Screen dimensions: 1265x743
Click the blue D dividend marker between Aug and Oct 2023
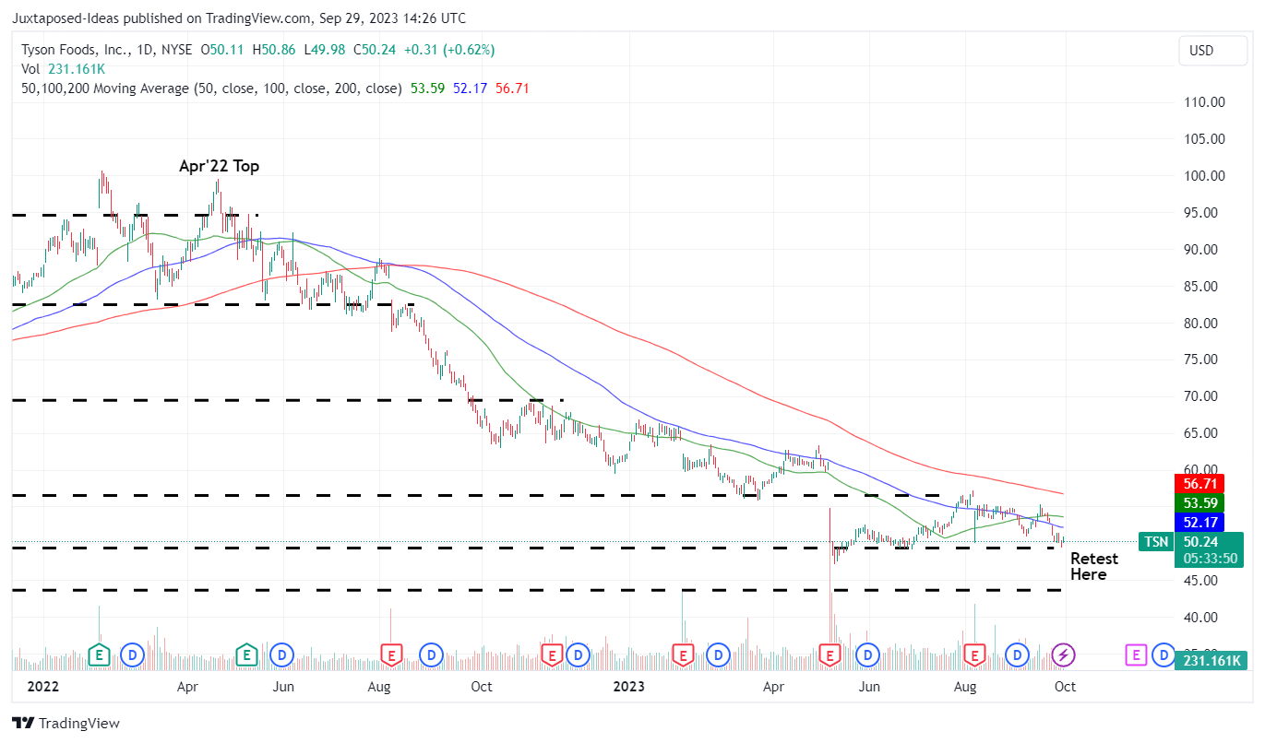coord(1018,655)
